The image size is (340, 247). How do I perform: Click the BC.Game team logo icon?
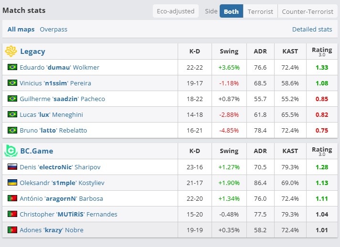11,151
